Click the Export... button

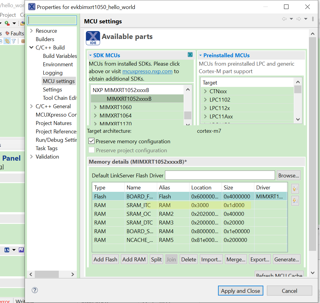260,259
